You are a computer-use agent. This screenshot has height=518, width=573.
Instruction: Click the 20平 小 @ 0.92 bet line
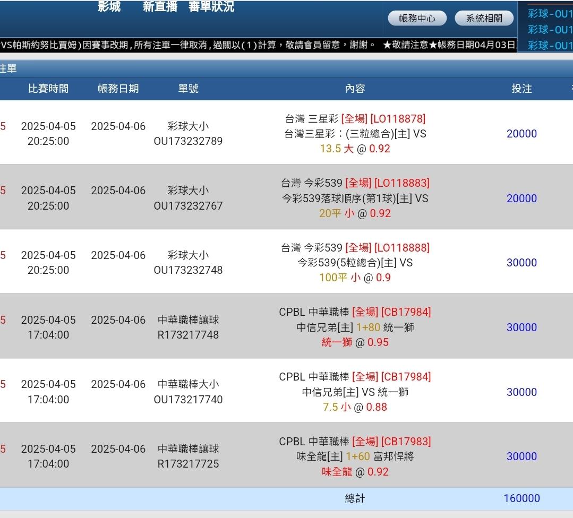click(x=355, y=213)
